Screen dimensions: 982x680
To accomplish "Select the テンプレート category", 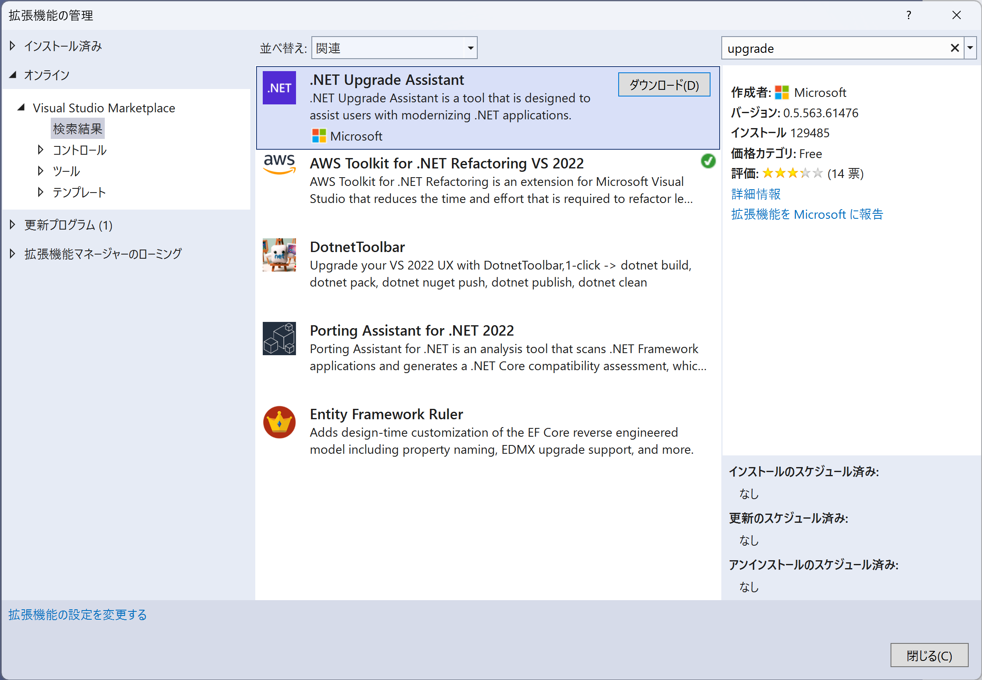I will point(79,193).
